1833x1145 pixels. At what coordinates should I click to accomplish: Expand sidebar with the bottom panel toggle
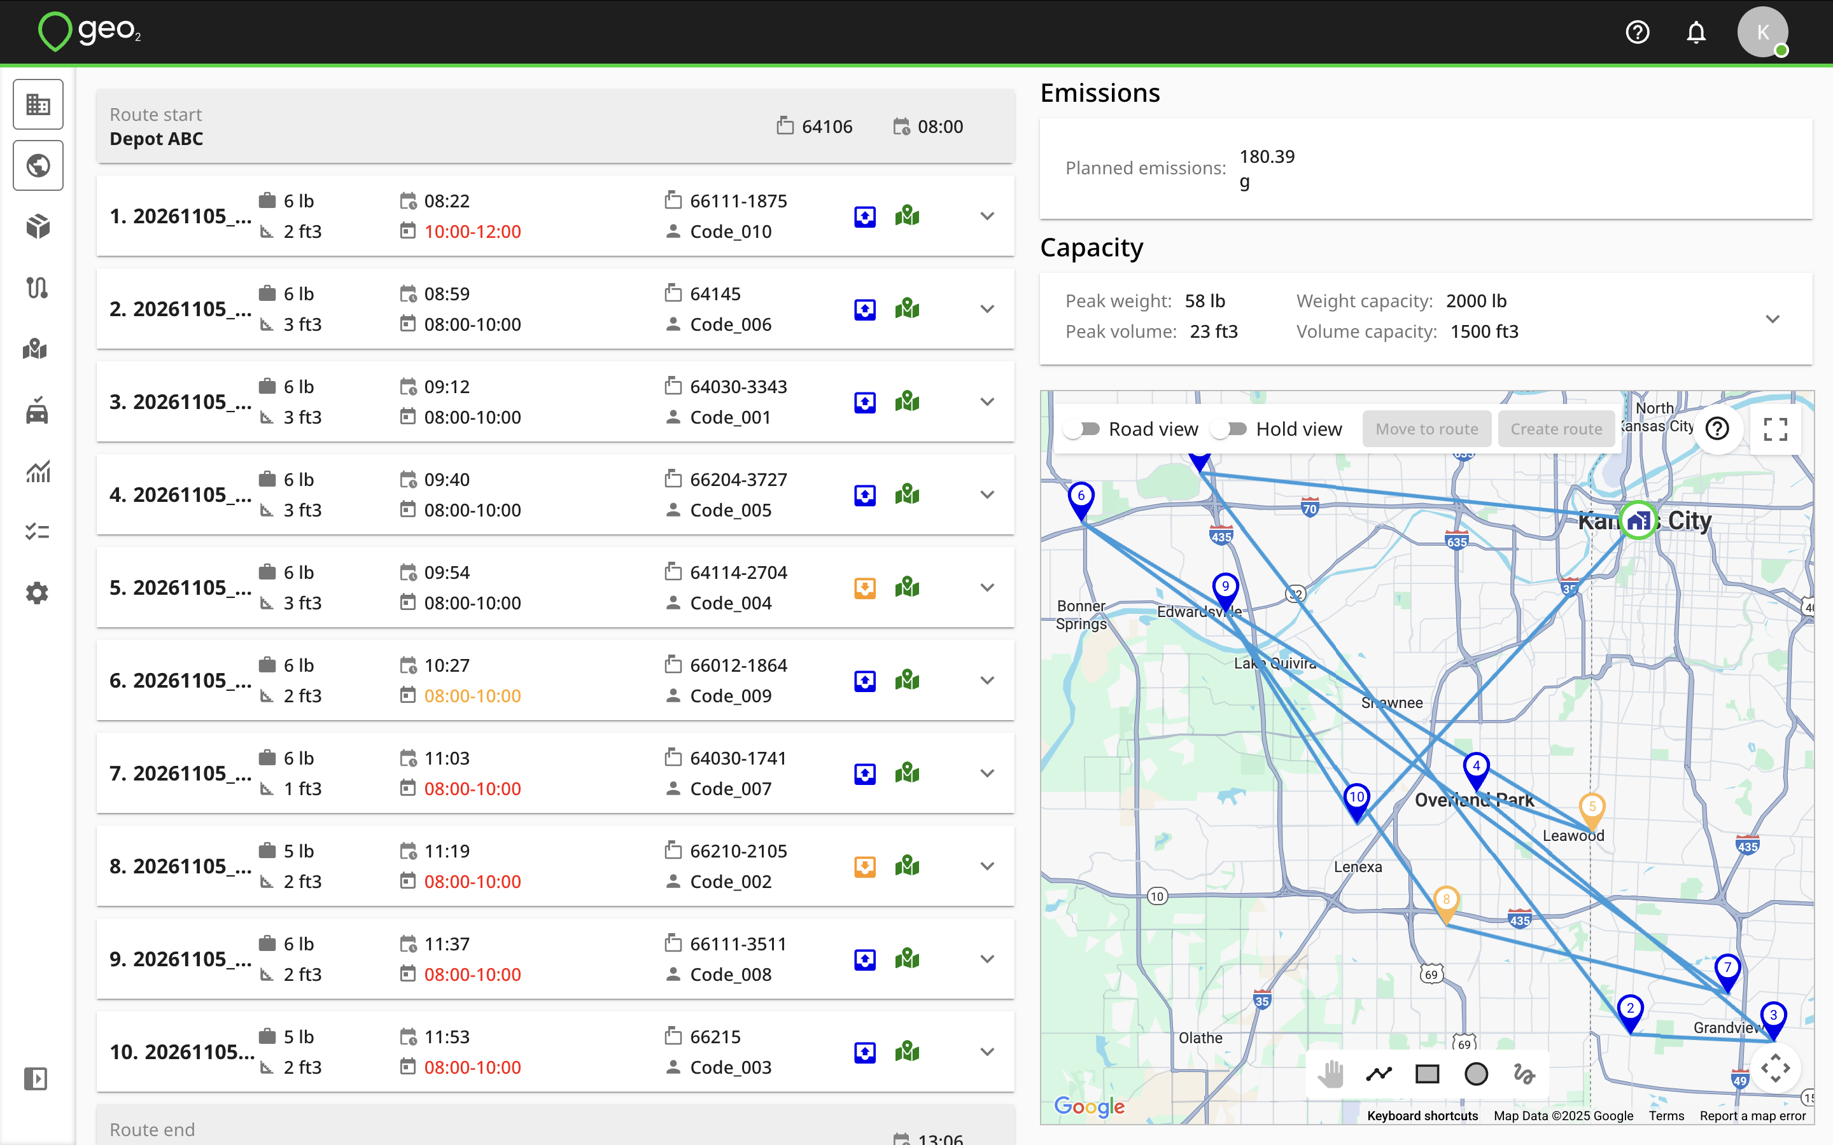coord(36,1078)
